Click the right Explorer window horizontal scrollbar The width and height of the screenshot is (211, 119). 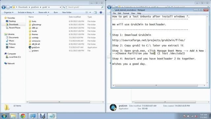point(165,102)
